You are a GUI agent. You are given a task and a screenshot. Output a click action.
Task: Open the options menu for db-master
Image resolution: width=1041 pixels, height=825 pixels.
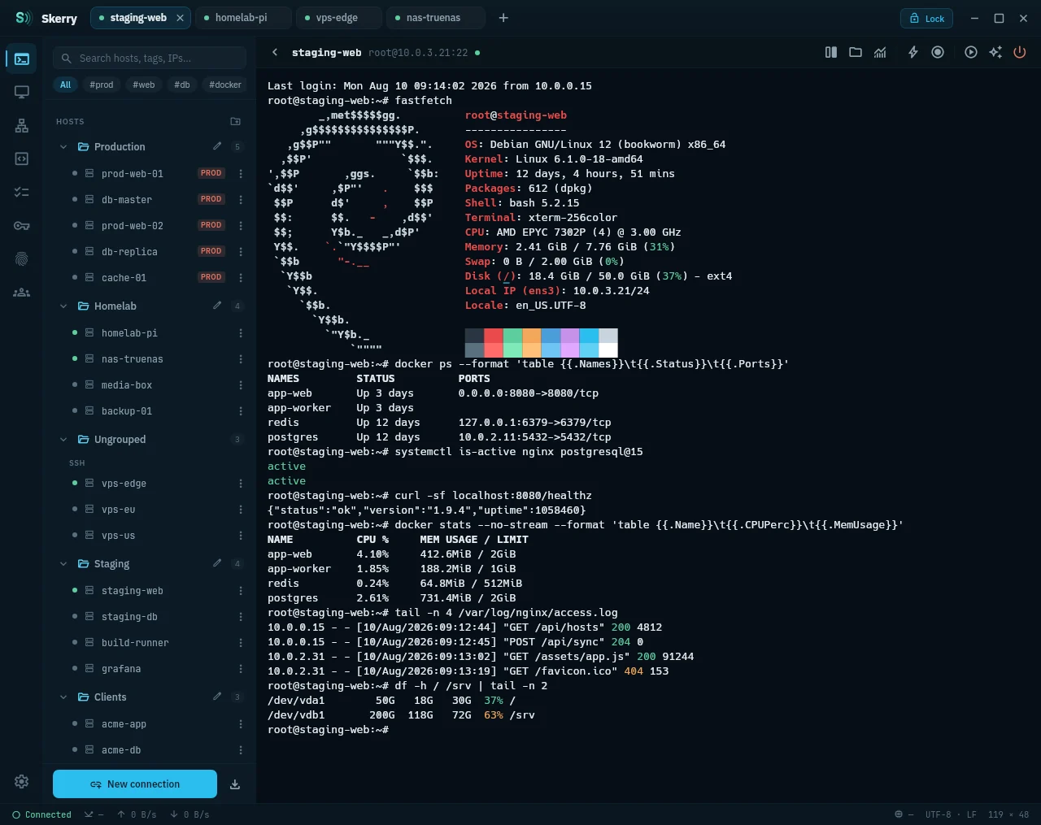click(x=241, y=199)
